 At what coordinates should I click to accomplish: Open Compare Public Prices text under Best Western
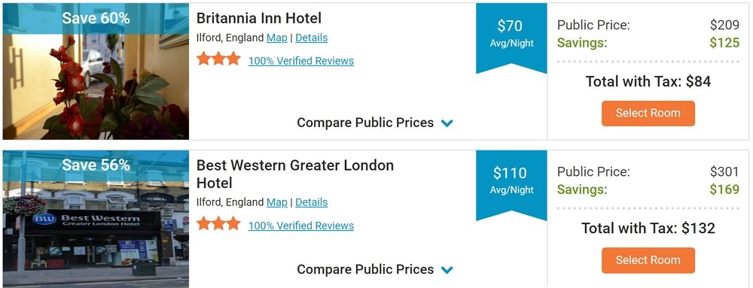365,269
